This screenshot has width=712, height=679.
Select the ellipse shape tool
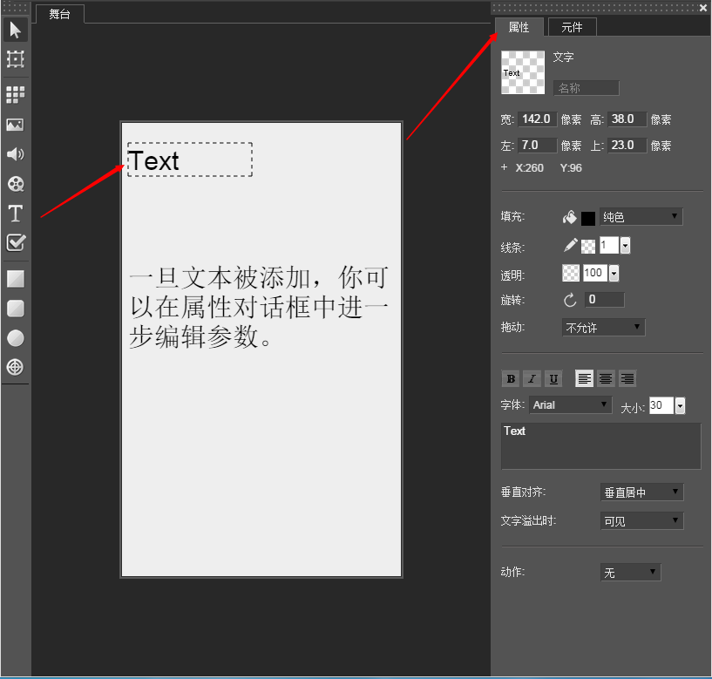(x=15, y=338)
